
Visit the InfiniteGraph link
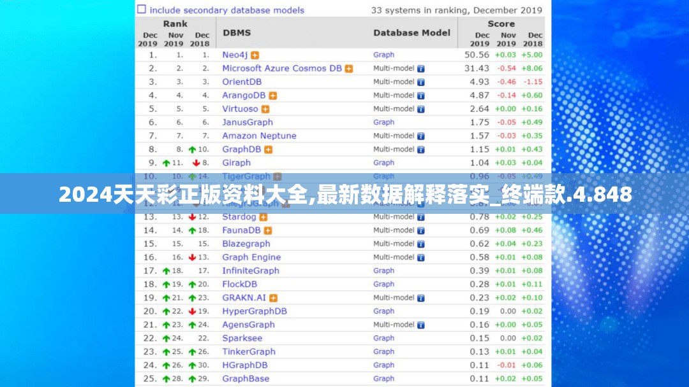pos(251,271)
